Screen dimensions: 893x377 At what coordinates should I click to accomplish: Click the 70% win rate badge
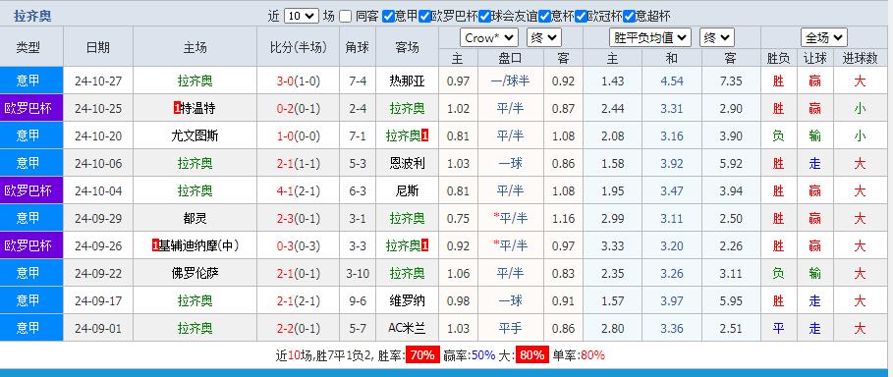(x=422, y=355)
